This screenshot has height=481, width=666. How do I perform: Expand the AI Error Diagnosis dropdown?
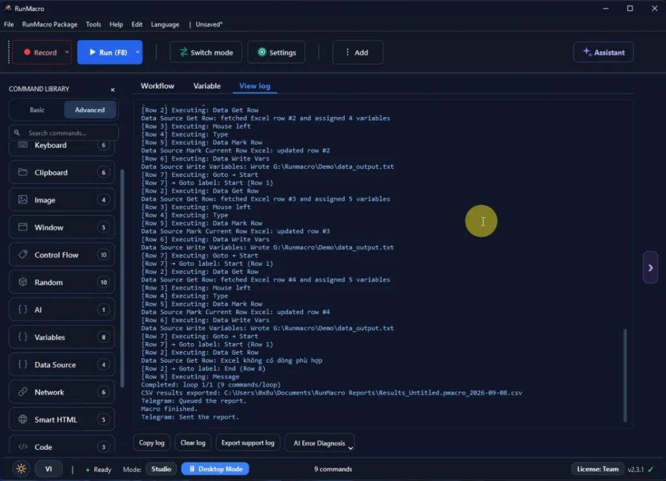click(x=320, y=443)
